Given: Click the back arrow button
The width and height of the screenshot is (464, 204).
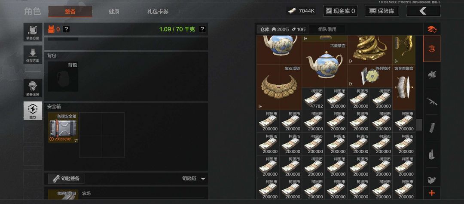Looking at the screenshot, I should (423, 11).
